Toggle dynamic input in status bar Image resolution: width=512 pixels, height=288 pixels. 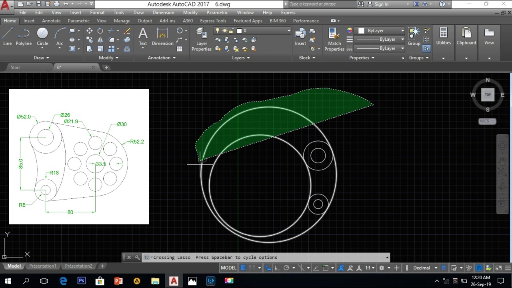click(x=268, y=268)
